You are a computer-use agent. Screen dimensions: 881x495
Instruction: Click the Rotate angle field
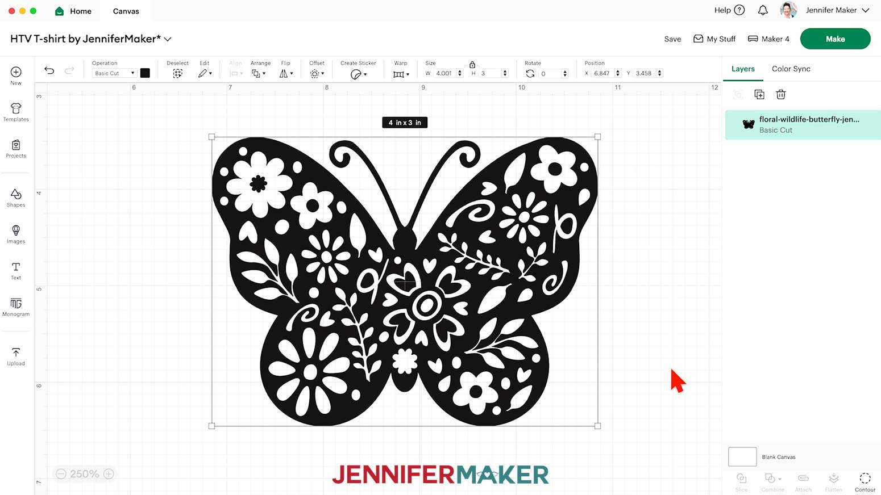[550, 74]
